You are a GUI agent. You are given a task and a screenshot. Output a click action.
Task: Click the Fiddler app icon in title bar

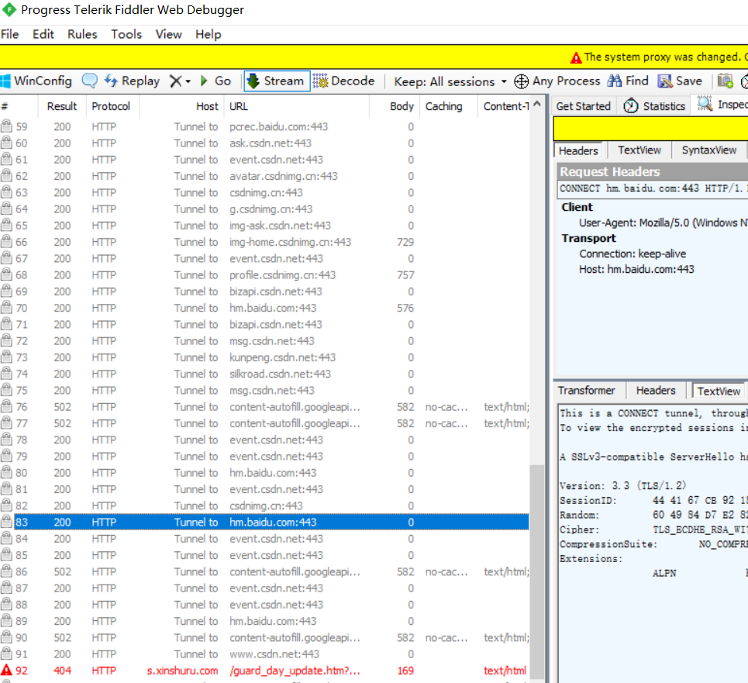(x=9, y=9)
